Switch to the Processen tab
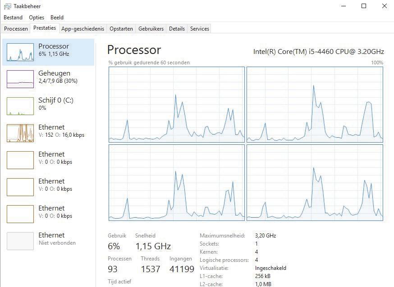394x287 pixels. point(16,29)
